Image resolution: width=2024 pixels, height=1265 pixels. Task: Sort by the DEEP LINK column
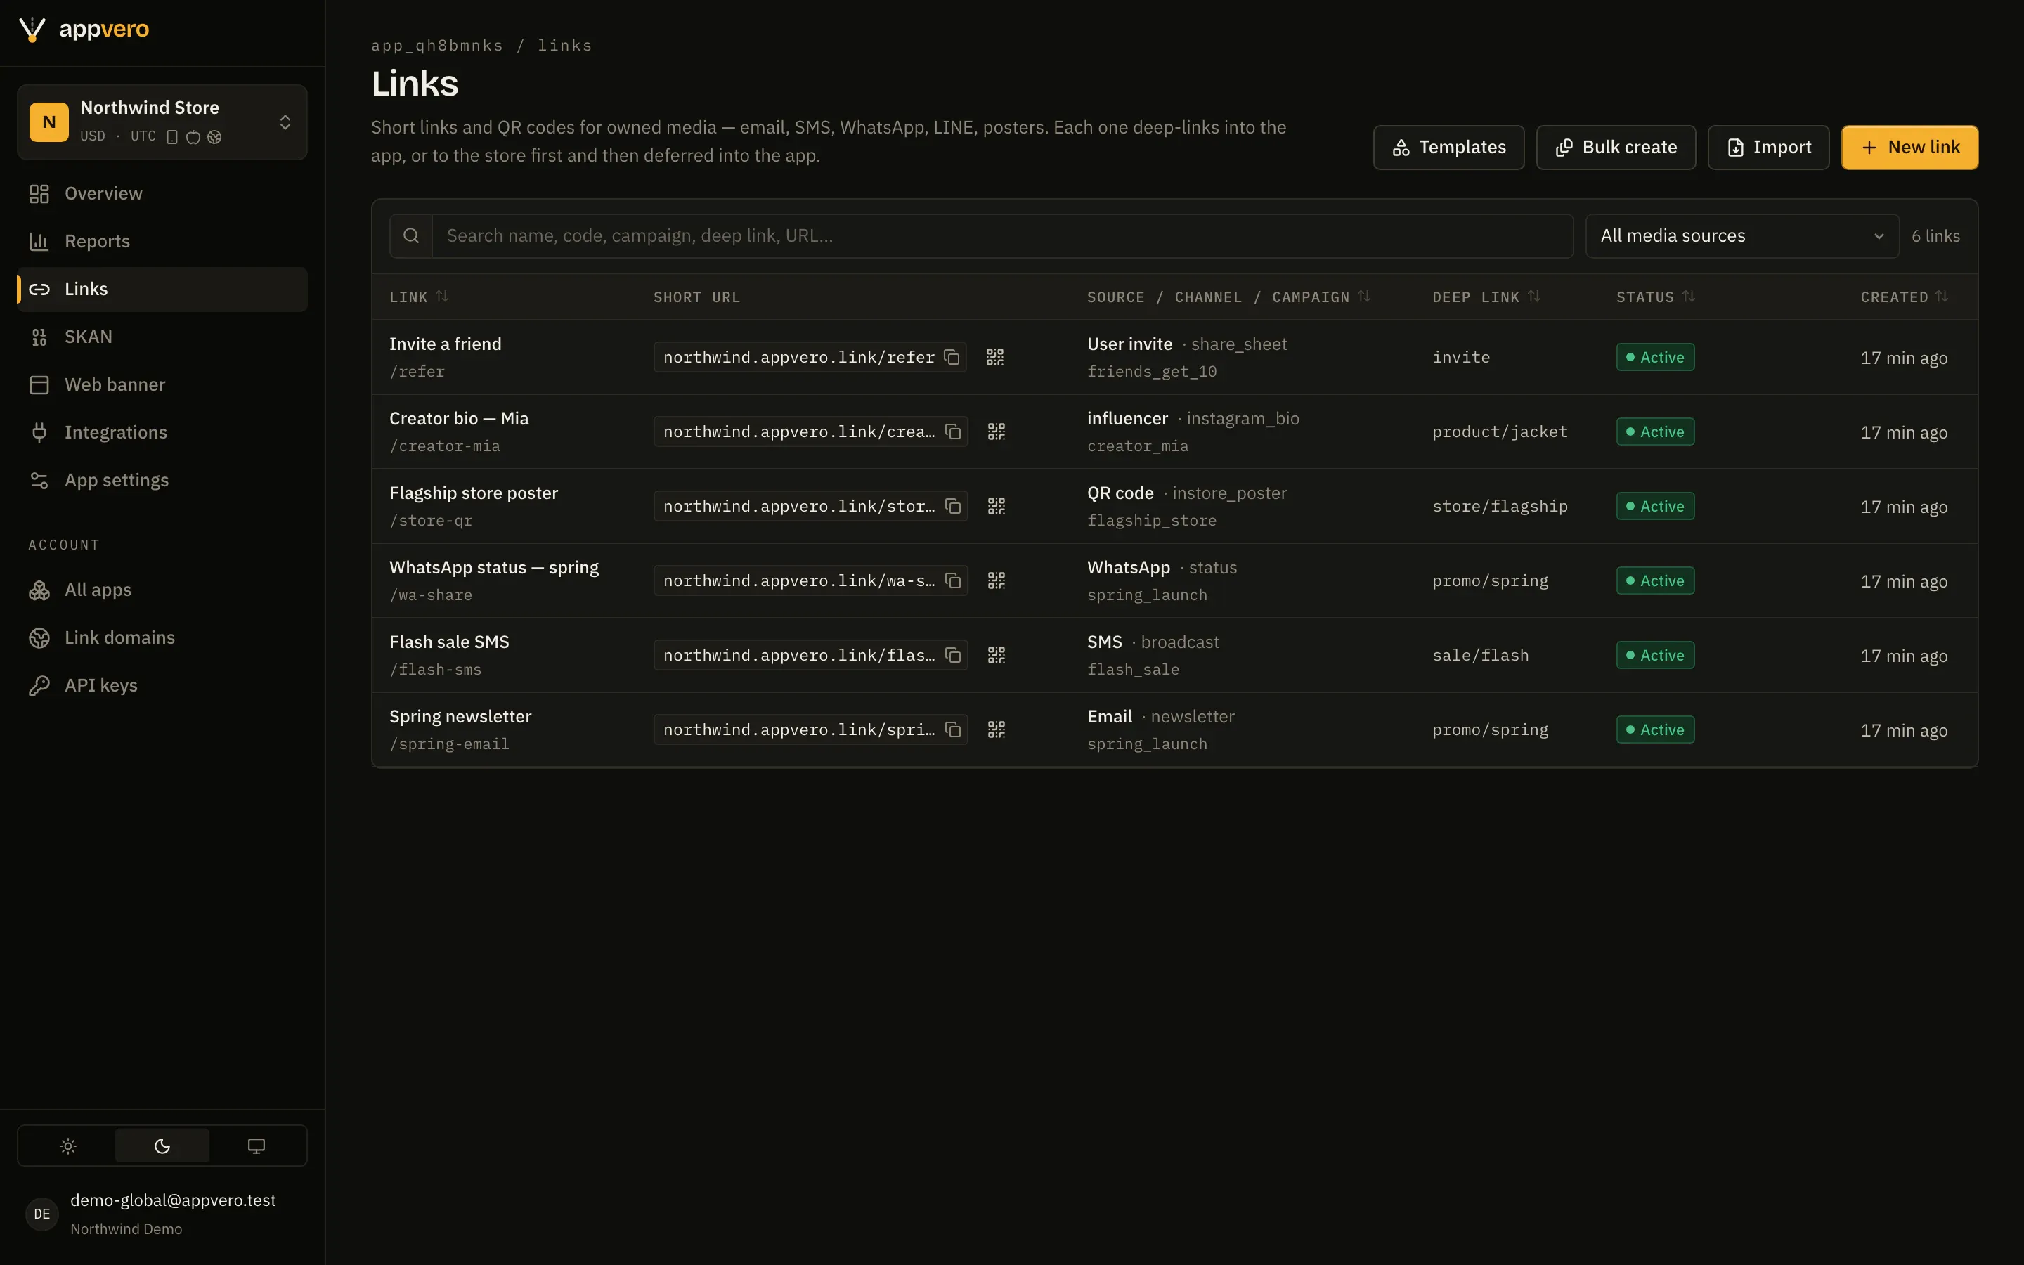(x=1486, y=297)
